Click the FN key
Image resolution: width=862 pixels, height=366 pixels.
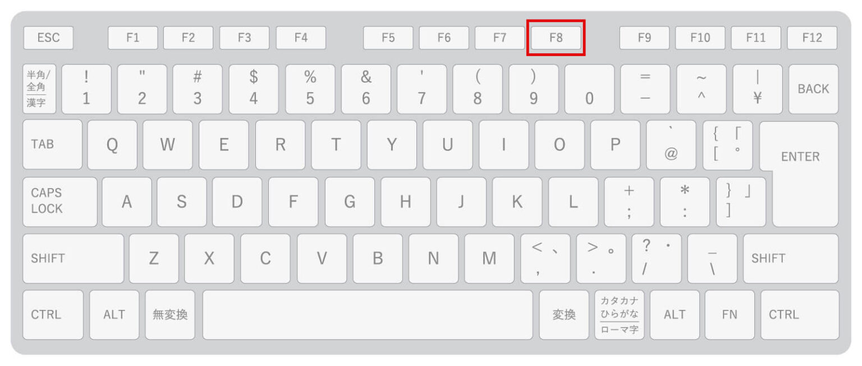tap(730, 314)
